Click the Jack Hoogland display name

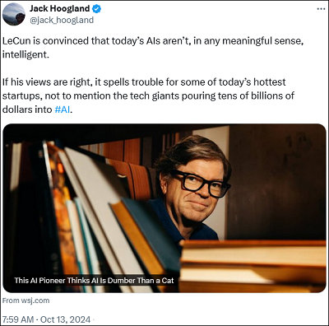pyautogui.click(x=59, y=9)
